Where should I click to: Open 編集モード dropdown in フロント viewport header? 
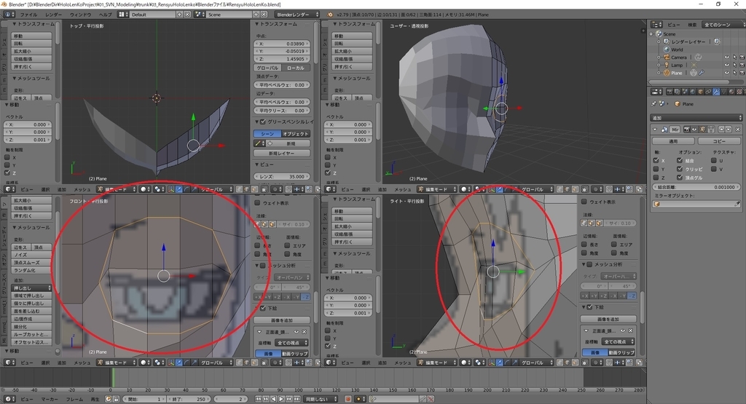point(117,363)
